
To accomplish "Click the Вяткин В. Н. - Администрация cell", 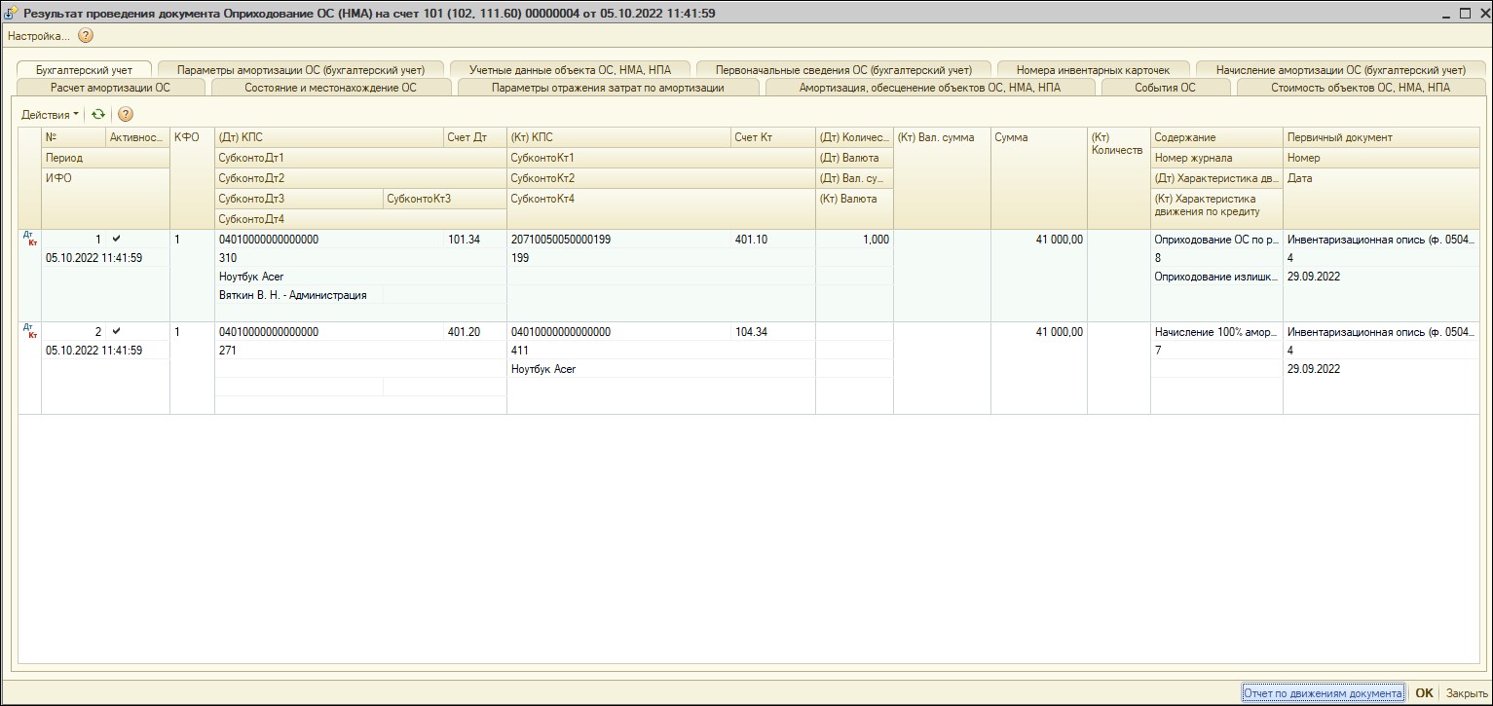I will coord(299,295).
